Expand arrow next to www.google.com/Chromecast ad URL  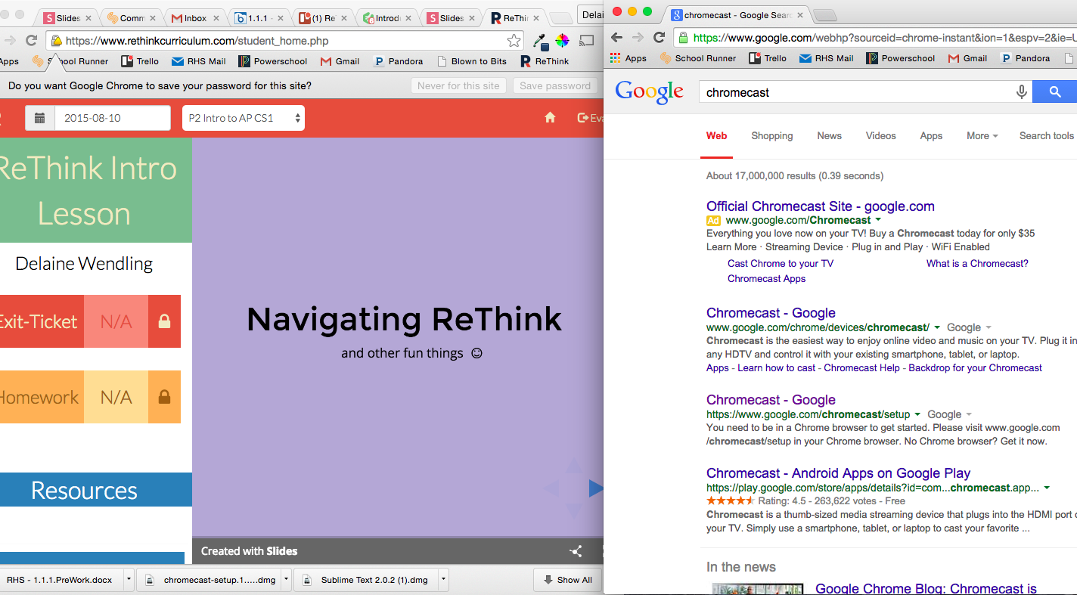click(878, 220)
